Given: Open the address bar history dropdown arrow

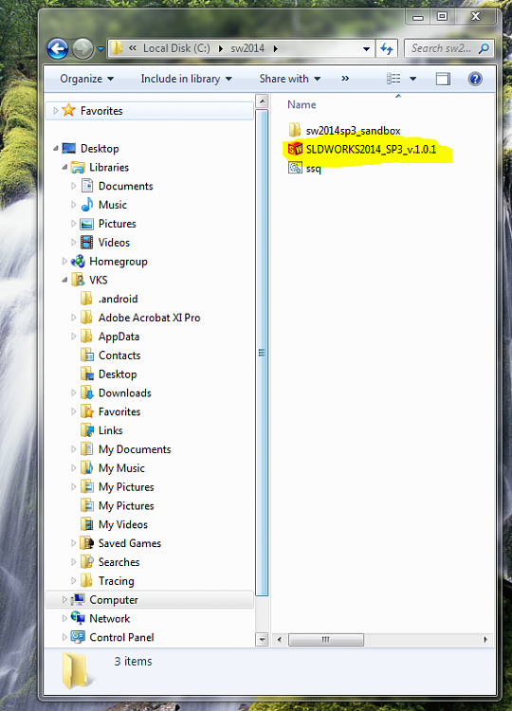Looking at the screenshot, I should pos(366,48).
